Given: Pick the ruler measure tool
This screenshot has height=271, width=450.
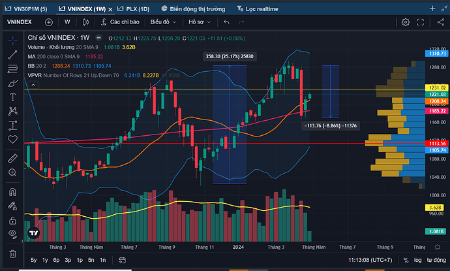Looking at the screenshot, I should (12, 159).
